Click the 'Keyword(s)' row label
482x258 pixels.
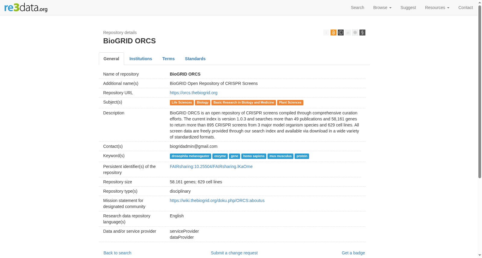point(114,156)
